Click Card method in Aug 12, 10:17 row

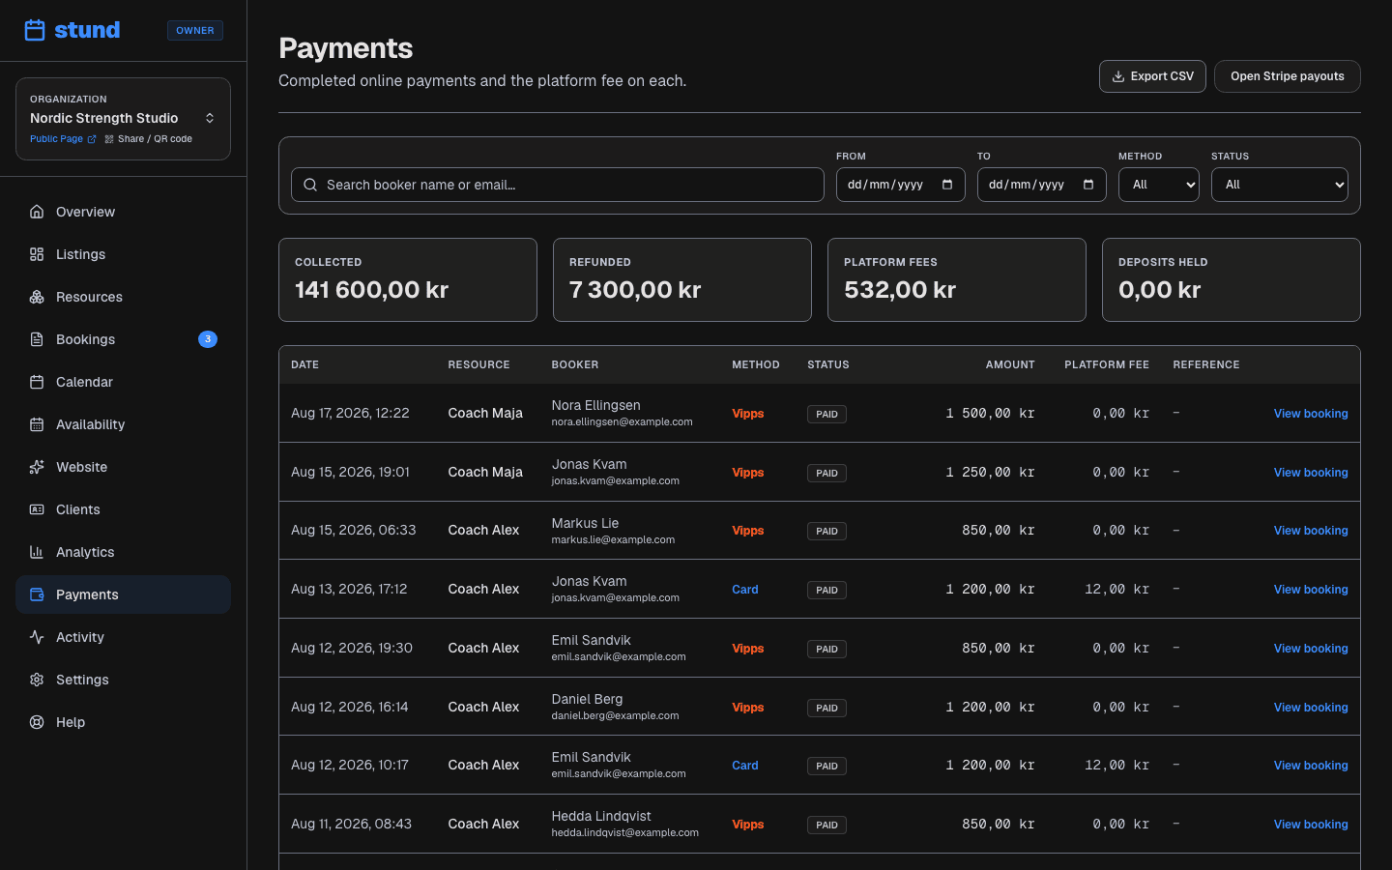[x=745, y=766]
